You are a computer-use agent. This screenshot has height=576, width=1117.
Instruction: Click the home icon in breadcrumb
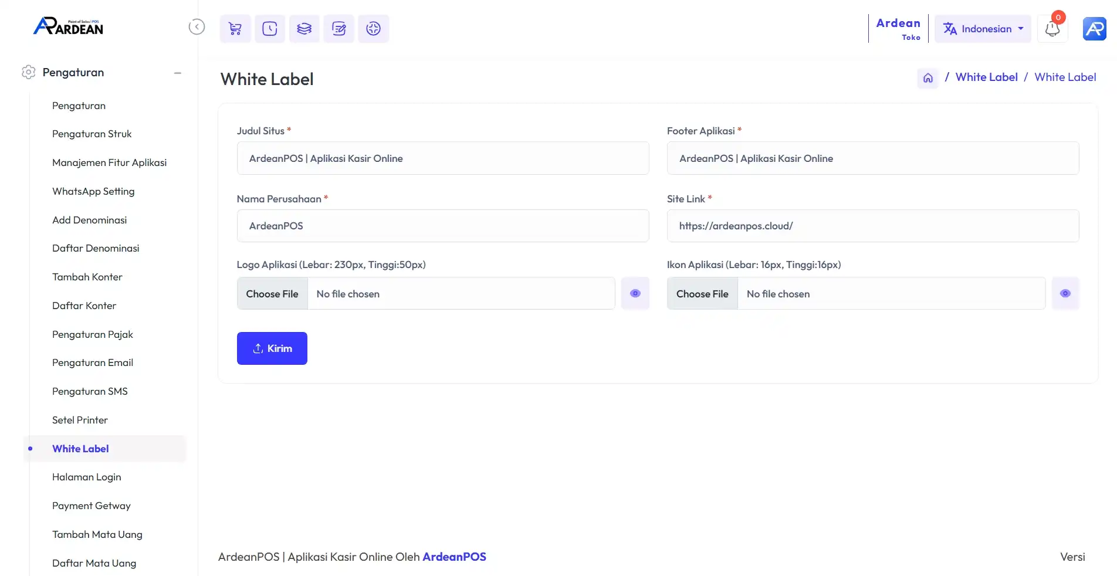(x=928, y=77)
